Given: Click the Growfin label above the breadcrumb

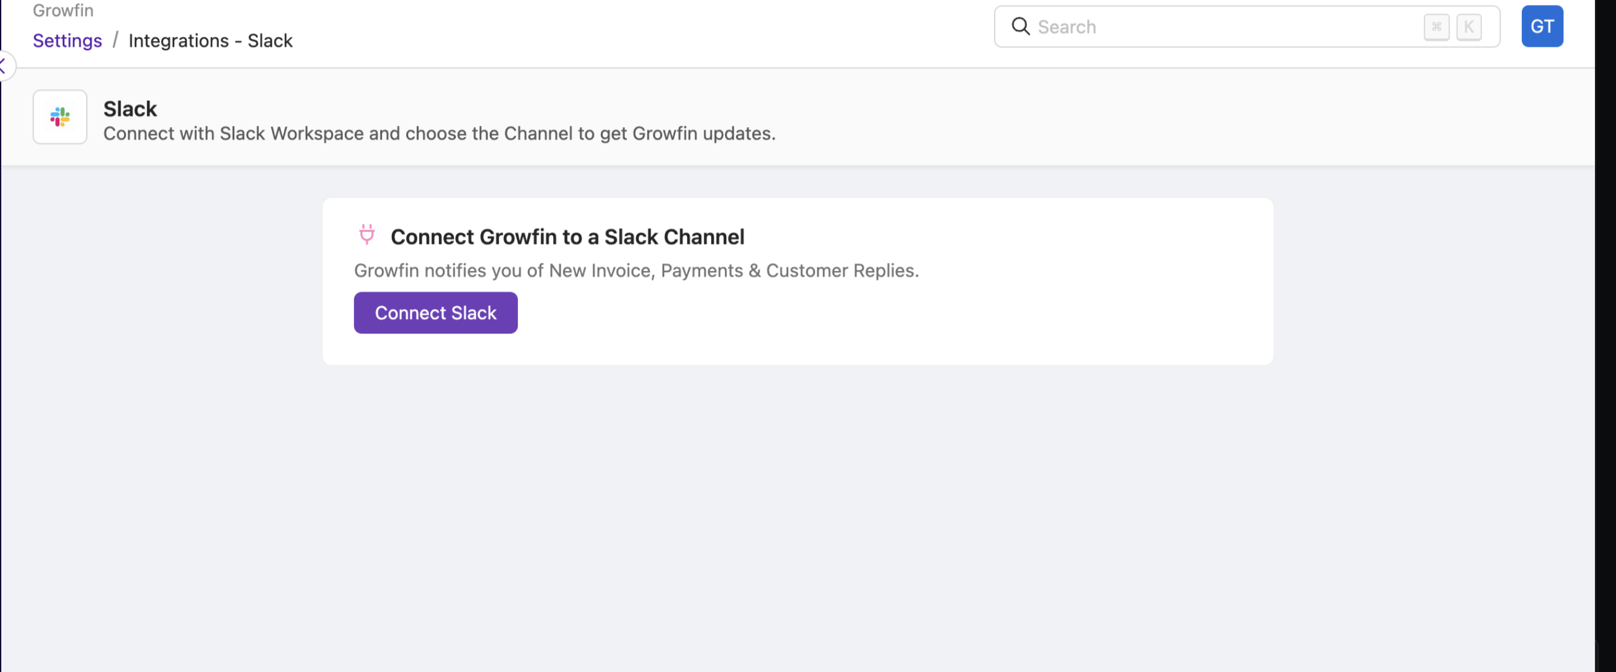Looking at the screenshot, I should pos(63,10).
